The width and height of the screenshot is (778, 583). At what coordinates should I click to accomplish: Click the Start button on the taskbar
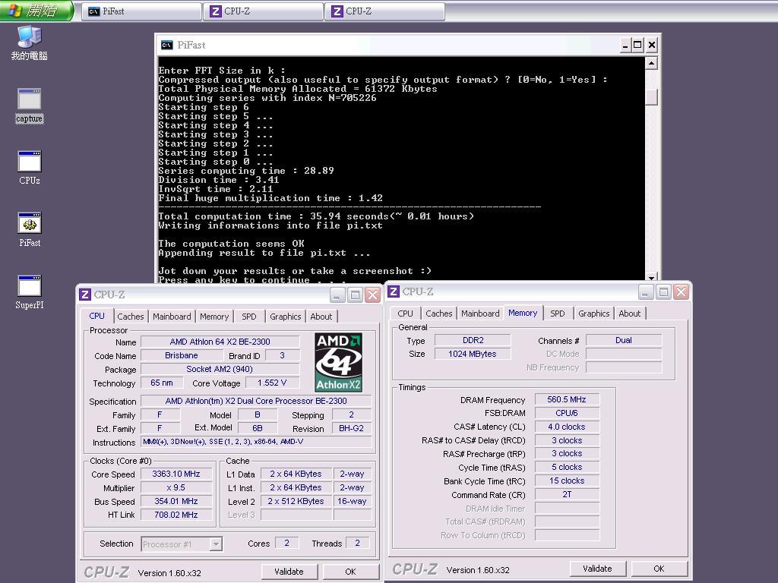pyautogui.click(x=36, y=11)
